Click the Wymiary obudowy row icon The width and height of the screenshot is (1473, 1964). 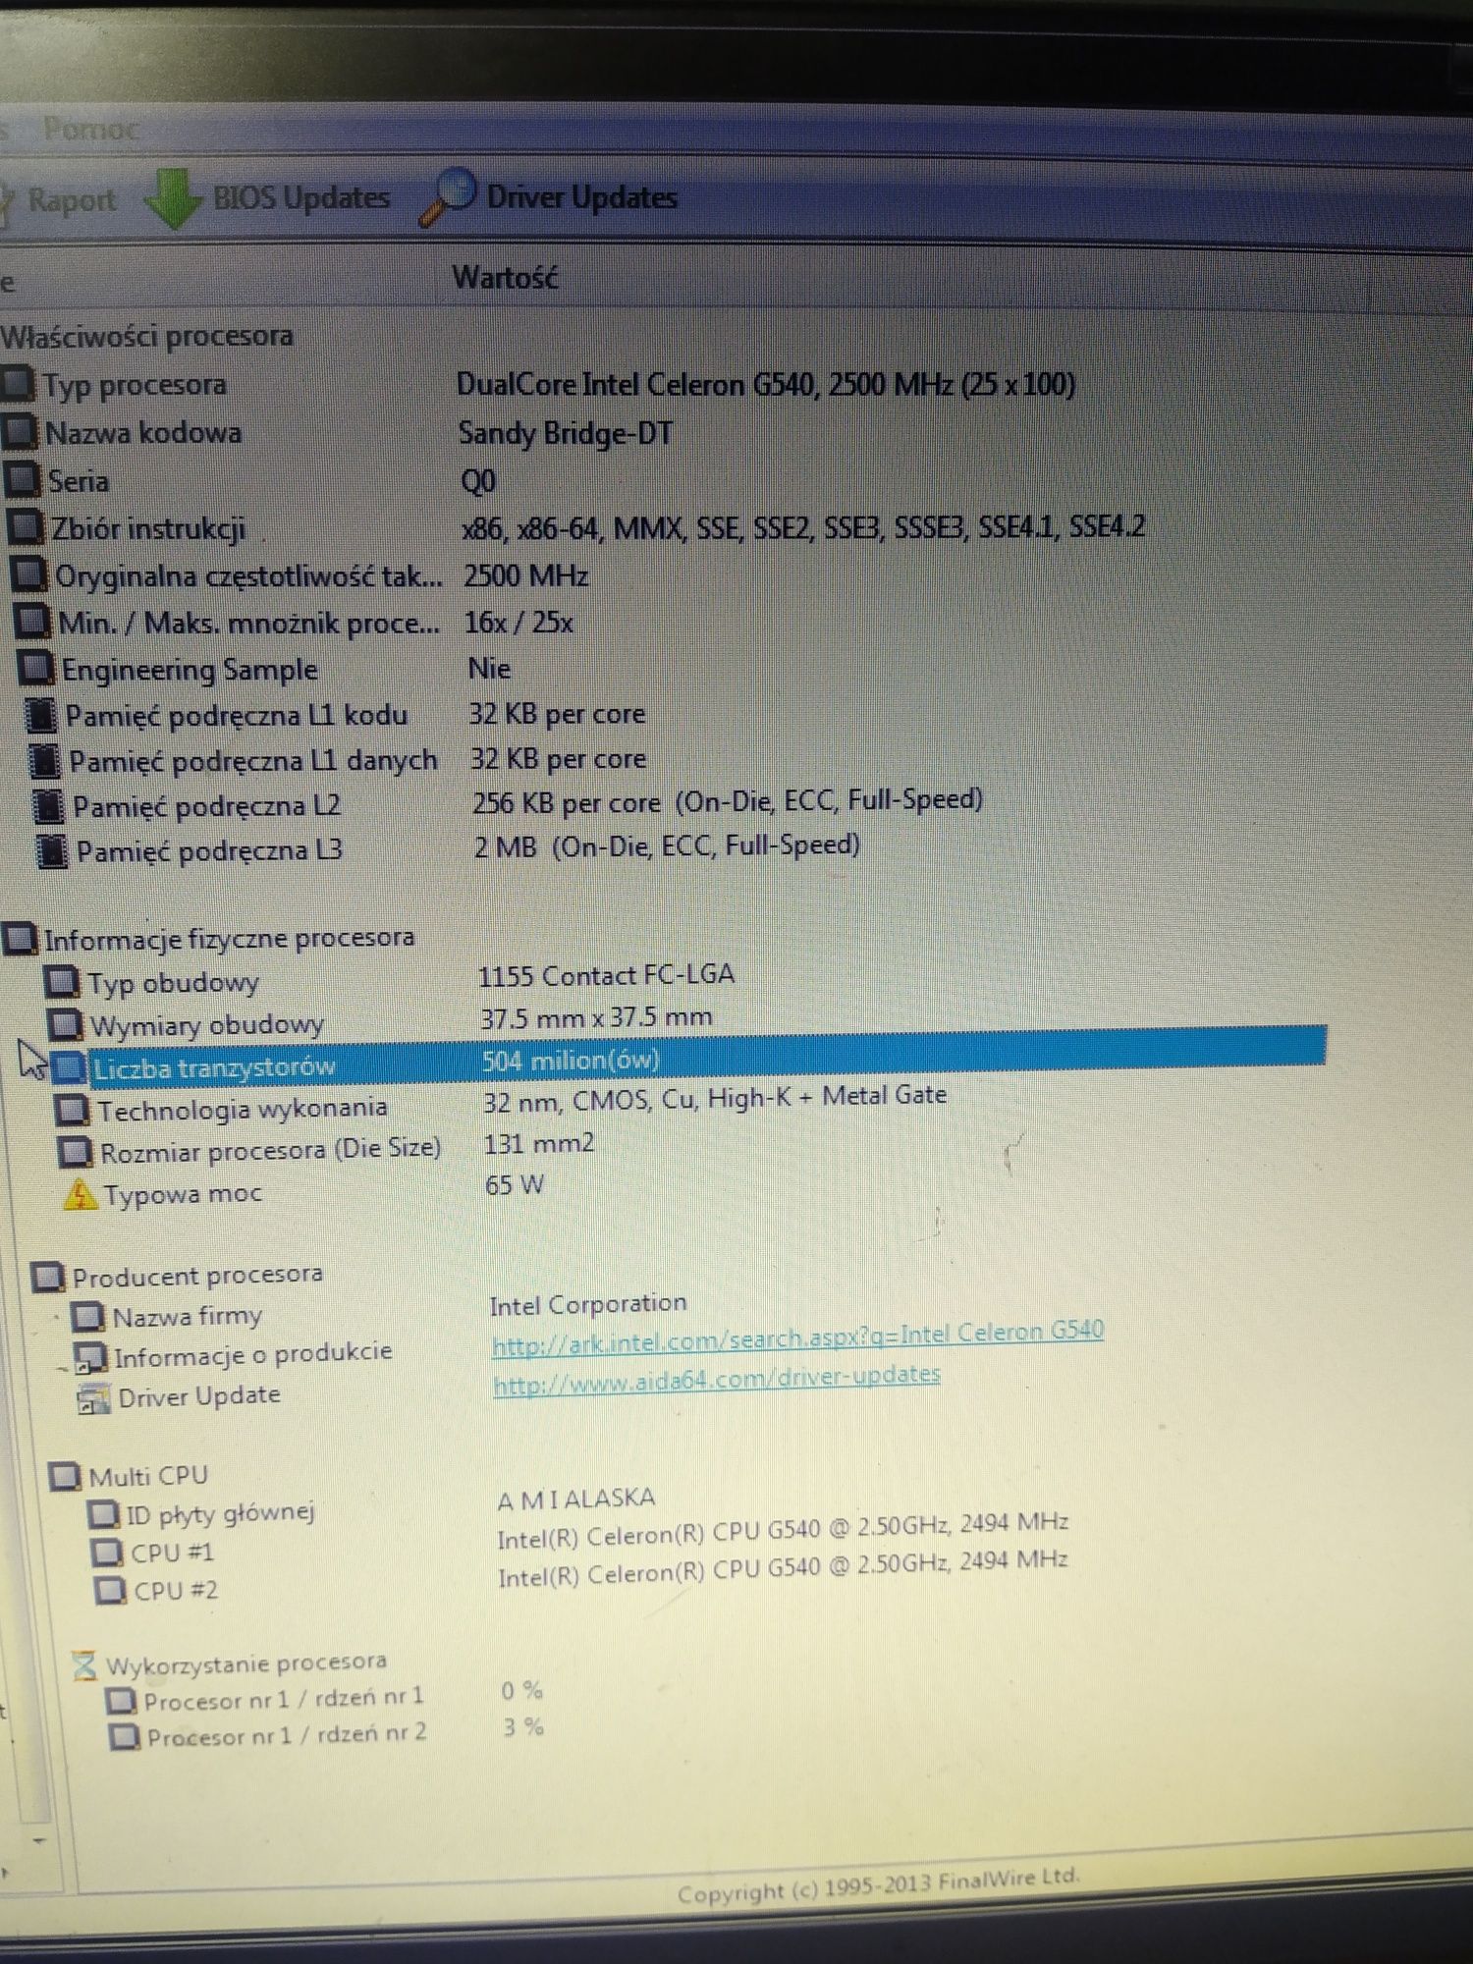point(67,1024)
